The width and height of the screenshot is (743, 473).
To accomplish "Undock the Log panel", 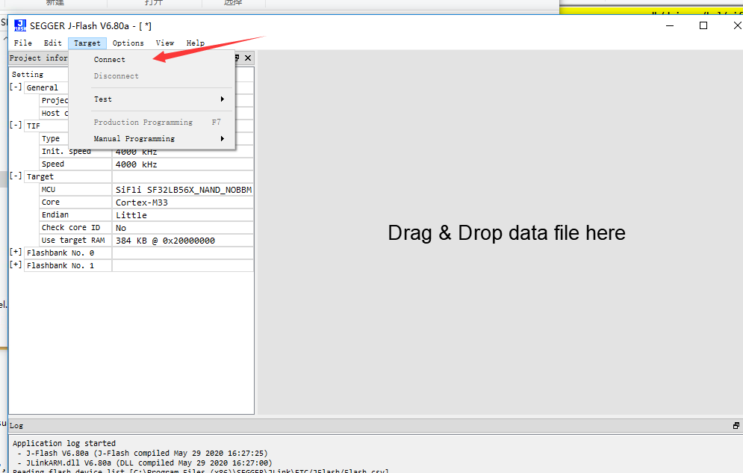I will pos(736,426).
